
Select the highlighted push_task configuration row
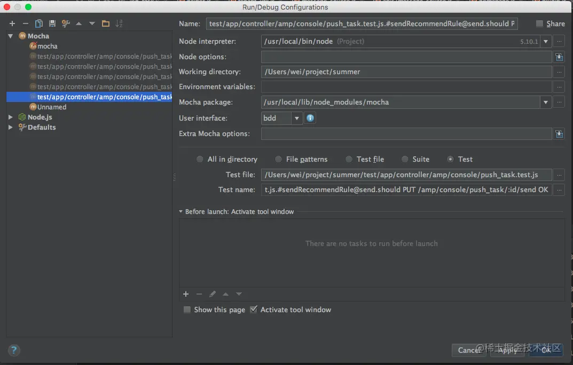click(x=89, y=97)
